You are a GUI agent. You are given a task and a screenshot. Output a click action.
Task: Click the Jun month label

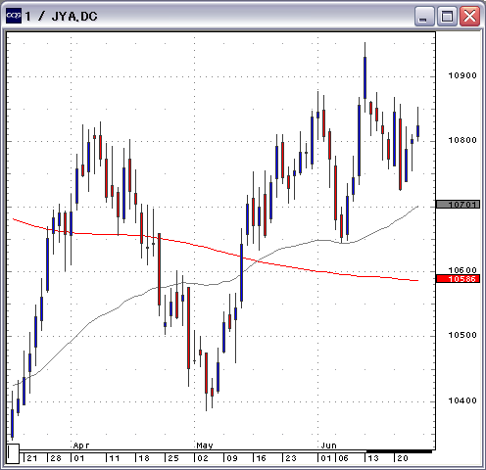pos(328,446)
